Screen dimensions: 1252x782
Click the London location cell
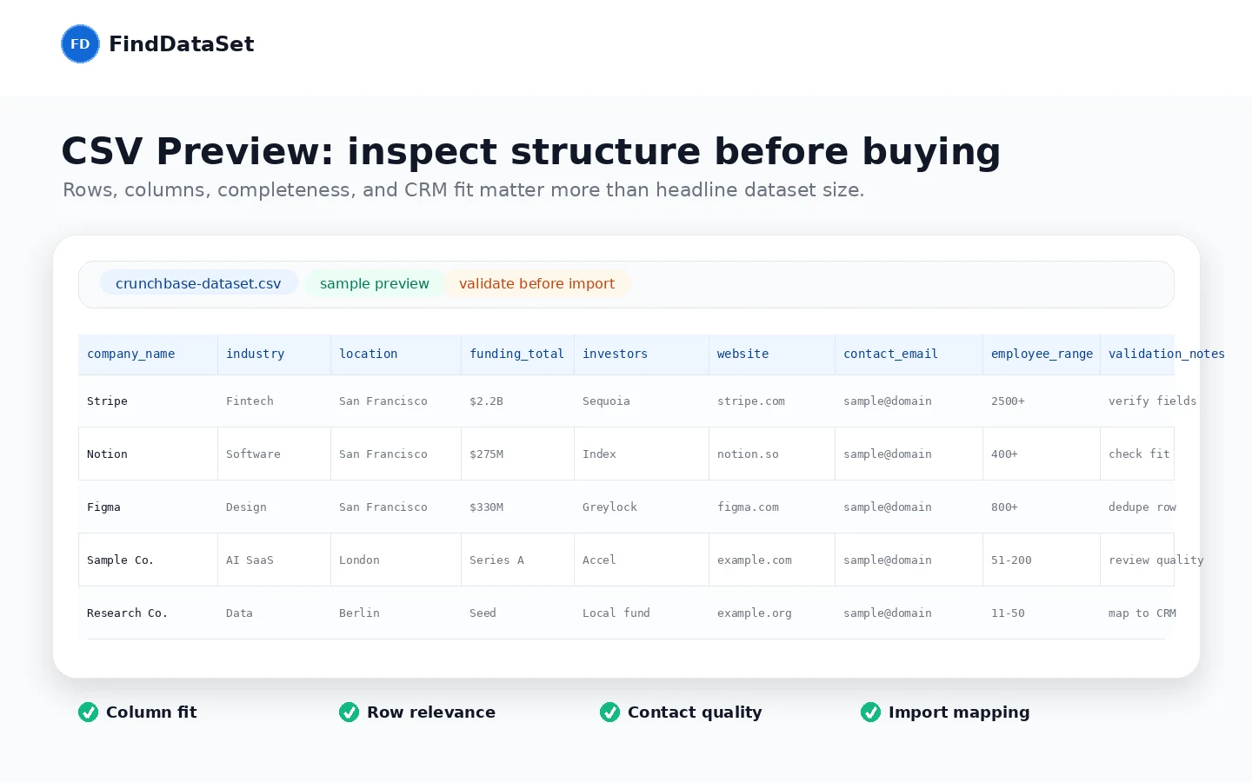396,560
